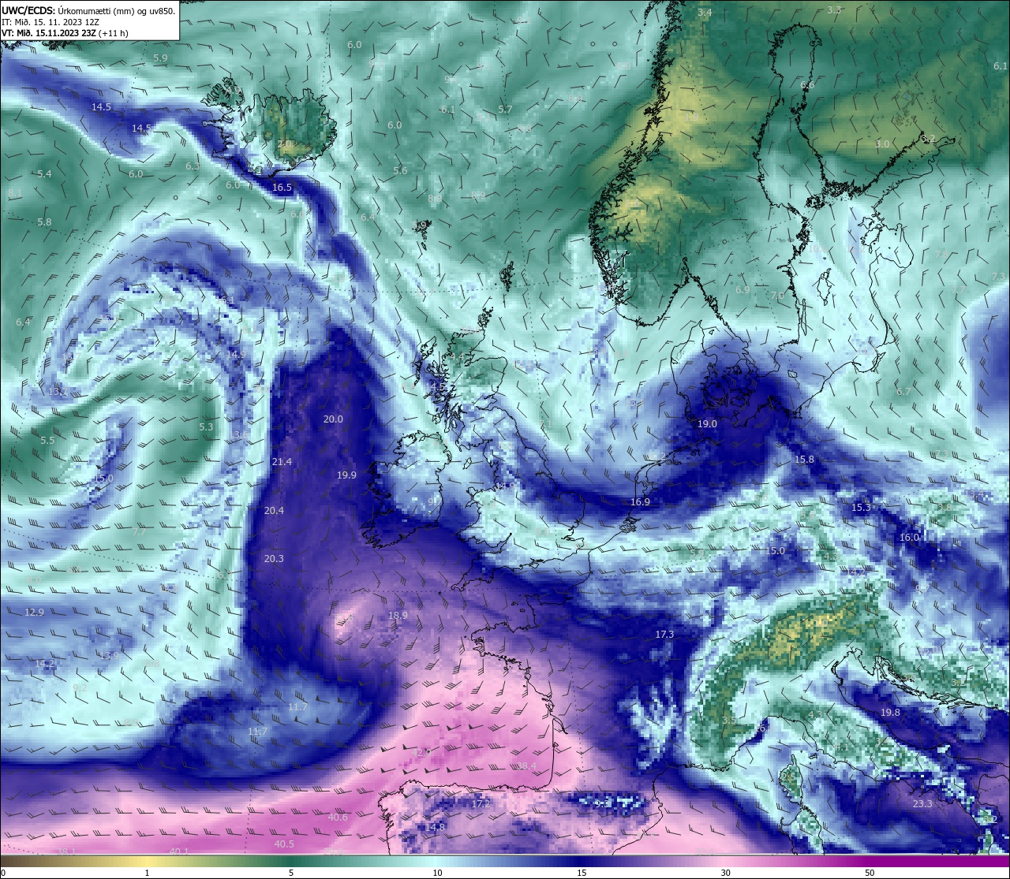Click the value 17.2 over Spain
Image resolution: width=1010 pixels, height=879 pixels.
coord(481,803)
